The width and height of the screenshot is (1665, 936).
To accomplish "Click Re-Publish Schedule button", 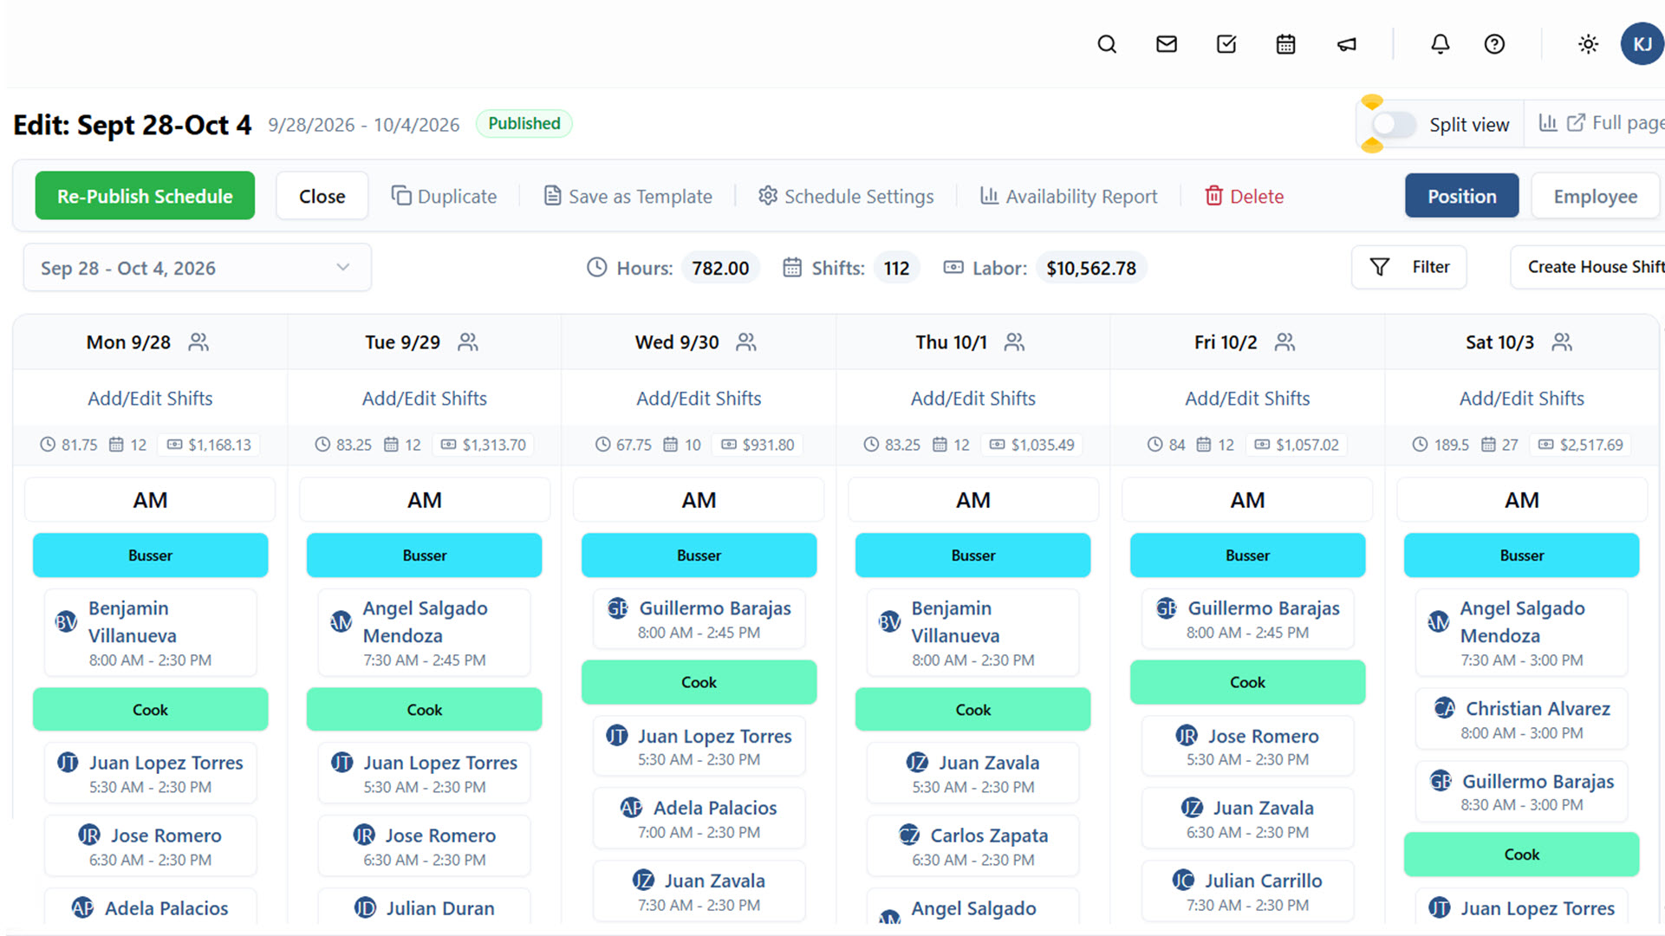I will point(145,196).
